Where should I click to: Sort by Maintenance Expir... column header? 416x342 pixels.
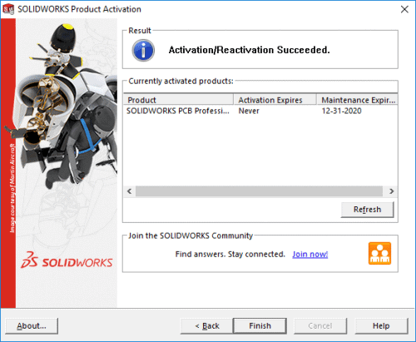pos(357,100)
